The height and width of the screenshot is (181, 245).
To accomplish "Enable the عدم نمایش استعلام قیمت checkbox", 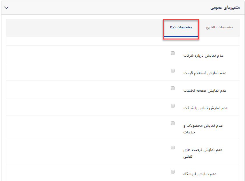I will pyautogui.click(x=173, y=71).
